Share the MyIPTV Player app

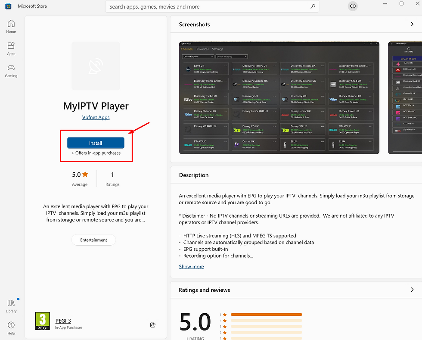pos(153,324)
